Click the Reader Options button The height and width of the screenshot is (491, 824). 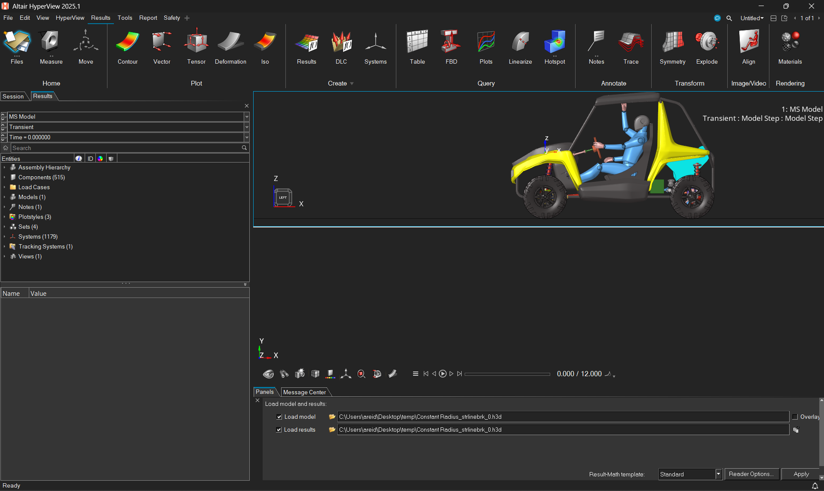coord(751,474)
